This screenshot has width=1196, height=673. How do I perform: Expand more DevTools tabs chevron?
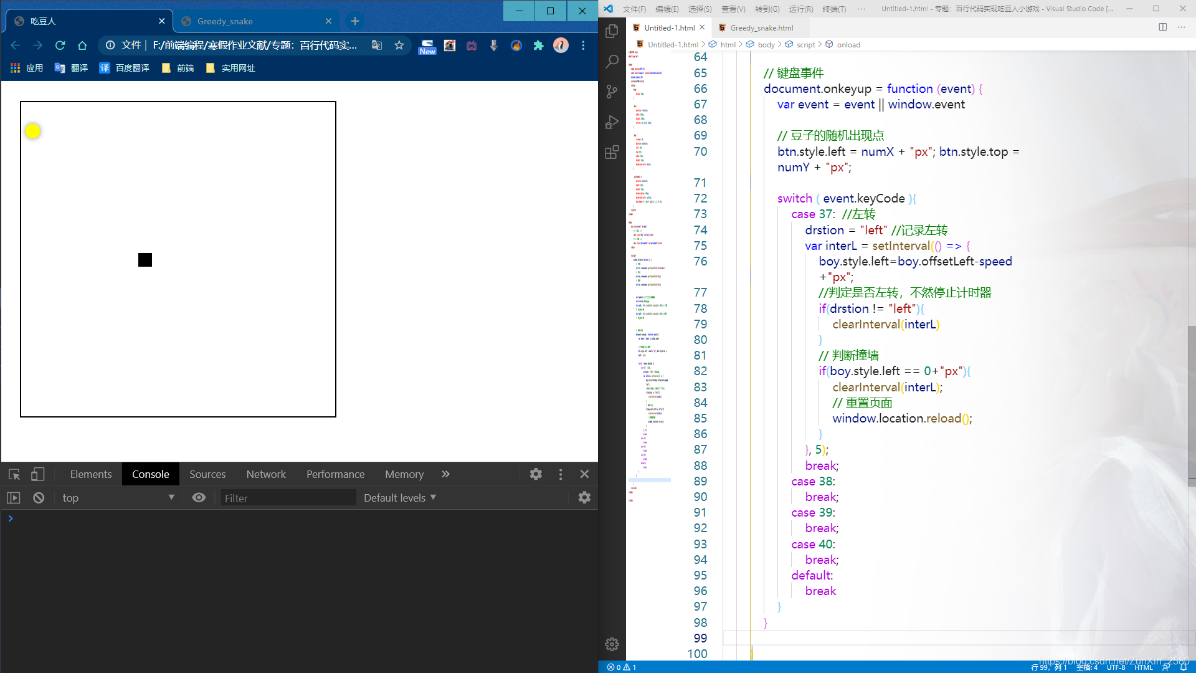click(x=445, y=474)
